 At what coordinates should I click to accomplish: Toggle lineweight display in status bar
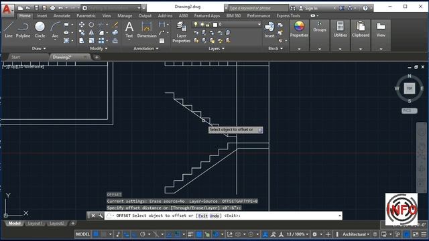pos(190,234)
